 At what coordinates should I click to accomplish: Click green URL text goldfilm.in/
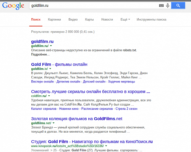[x=39, y=69]
